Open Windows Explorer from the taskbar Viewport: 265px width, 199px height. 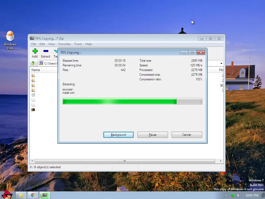tap(21, 195)
